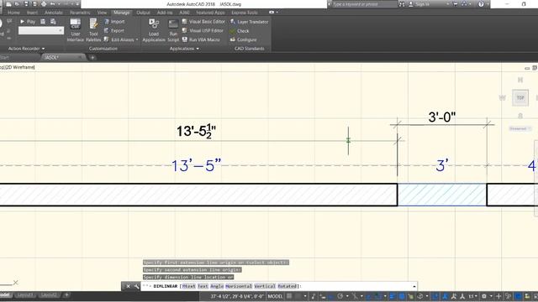
Task: Open the polar tracking settings dropdown arrow
Action: 347,296
